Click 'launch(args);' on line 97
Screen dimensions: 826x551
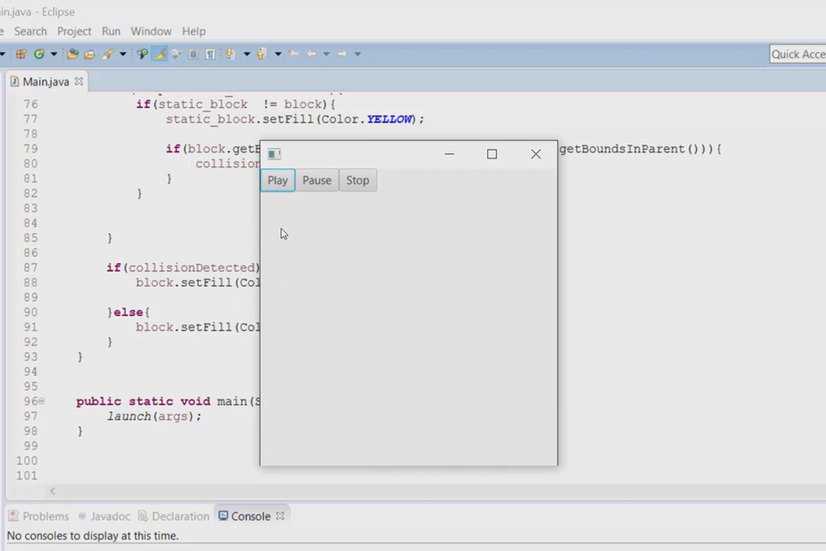pos(154,416)
